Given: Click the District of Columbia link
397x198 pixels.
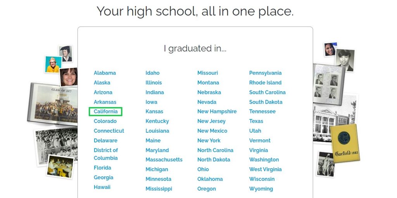Looking at the screenshot, I should 106,154.
